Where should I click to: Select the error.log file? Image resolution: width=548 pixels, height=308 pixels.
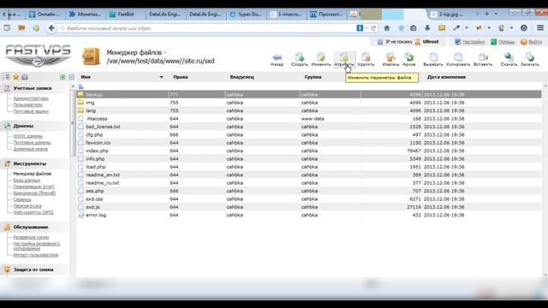[309, 215]
